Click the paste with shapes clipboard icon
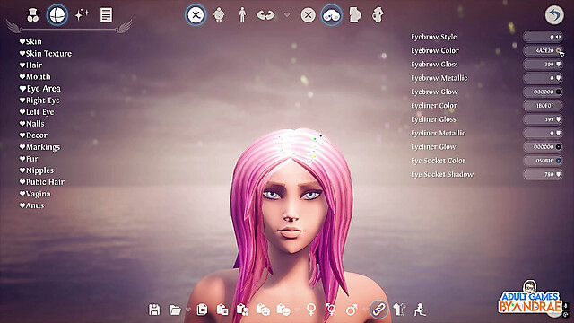Viewport: 574px width, 323px height. pyautogui.click(x=242, y=310)
